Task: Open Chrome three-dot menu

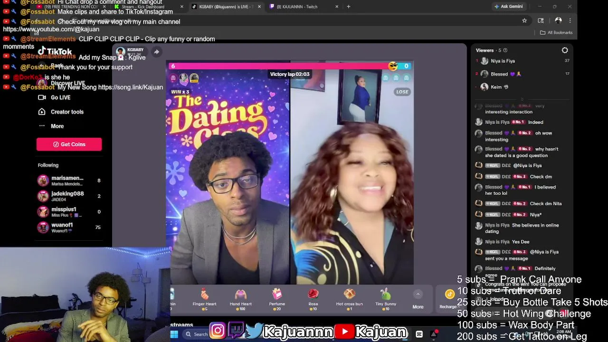Action: [570, 20]
